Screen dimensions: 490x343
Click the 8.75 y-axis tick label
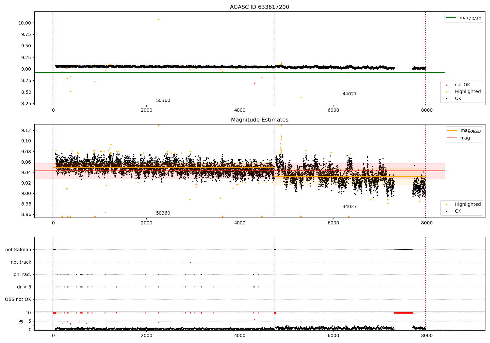(x=26, y=81)
